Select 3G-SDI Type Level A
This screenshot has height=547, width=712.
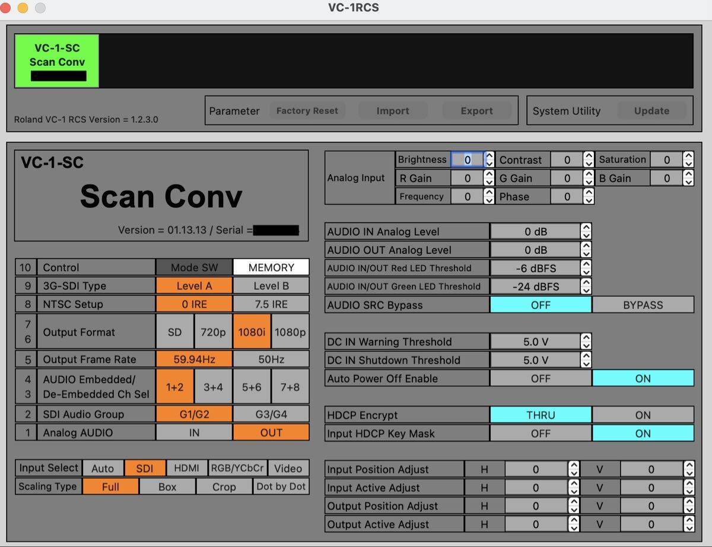point(194,286)
